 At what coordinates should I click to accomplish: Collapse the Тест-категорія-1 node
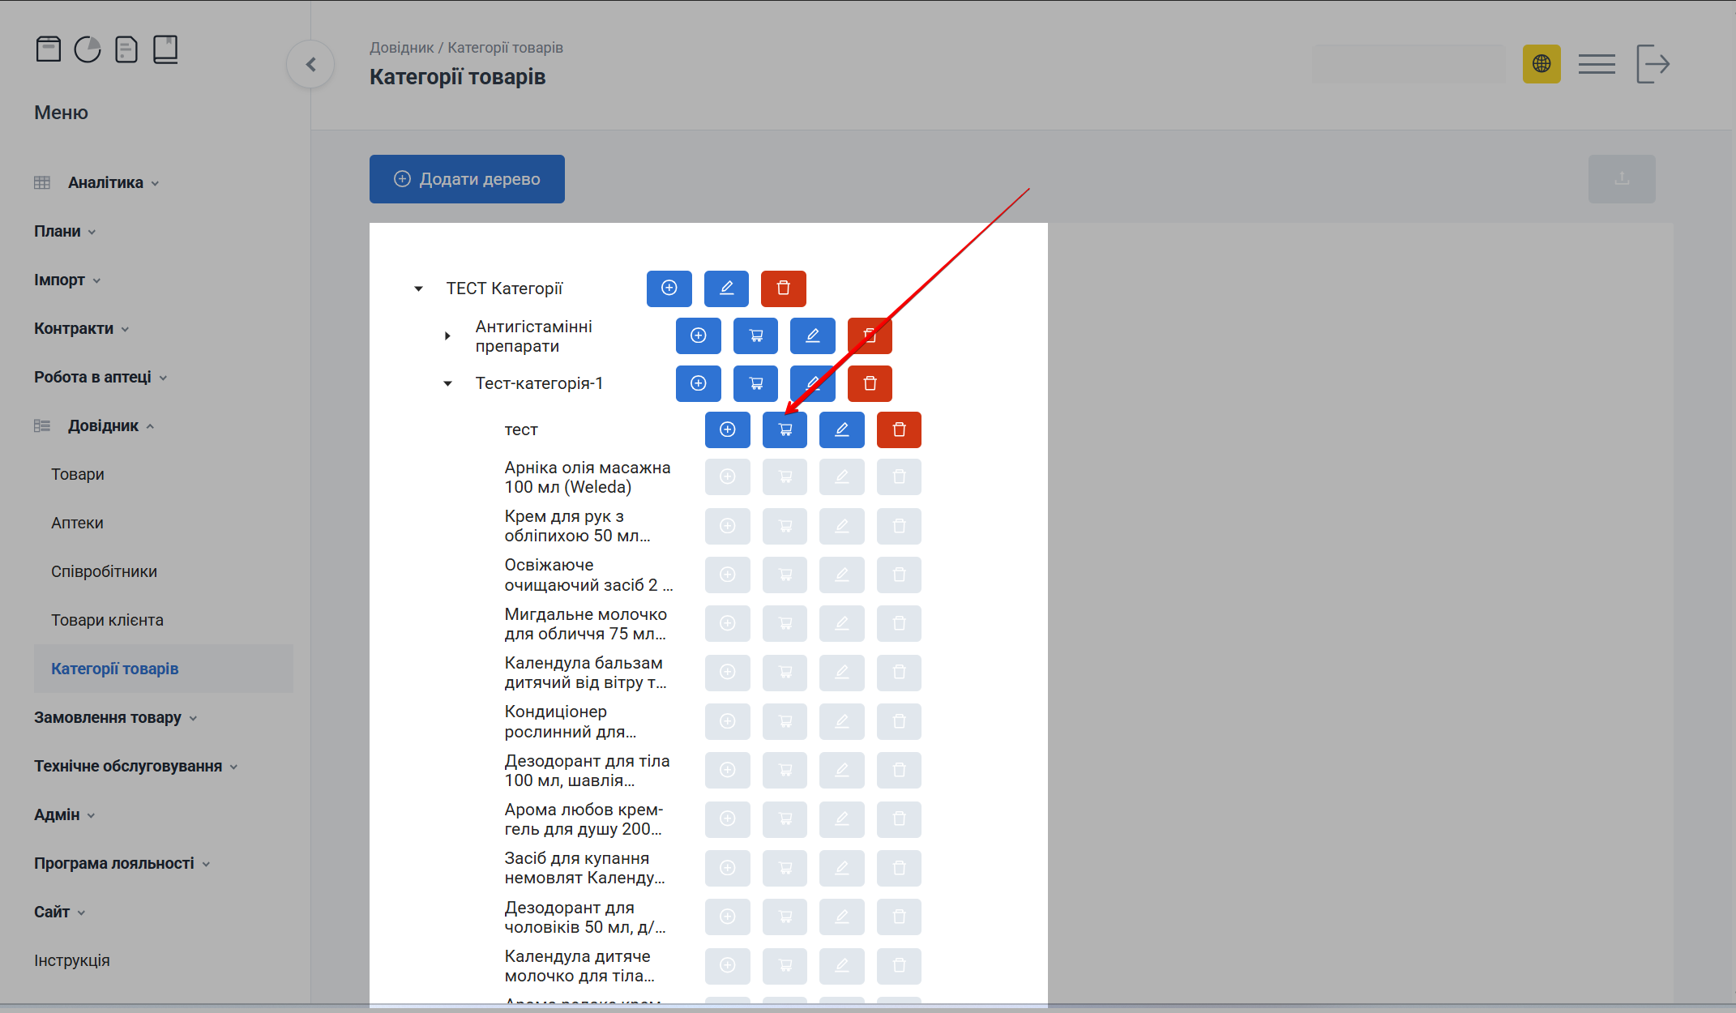click(x=447, y=383)
